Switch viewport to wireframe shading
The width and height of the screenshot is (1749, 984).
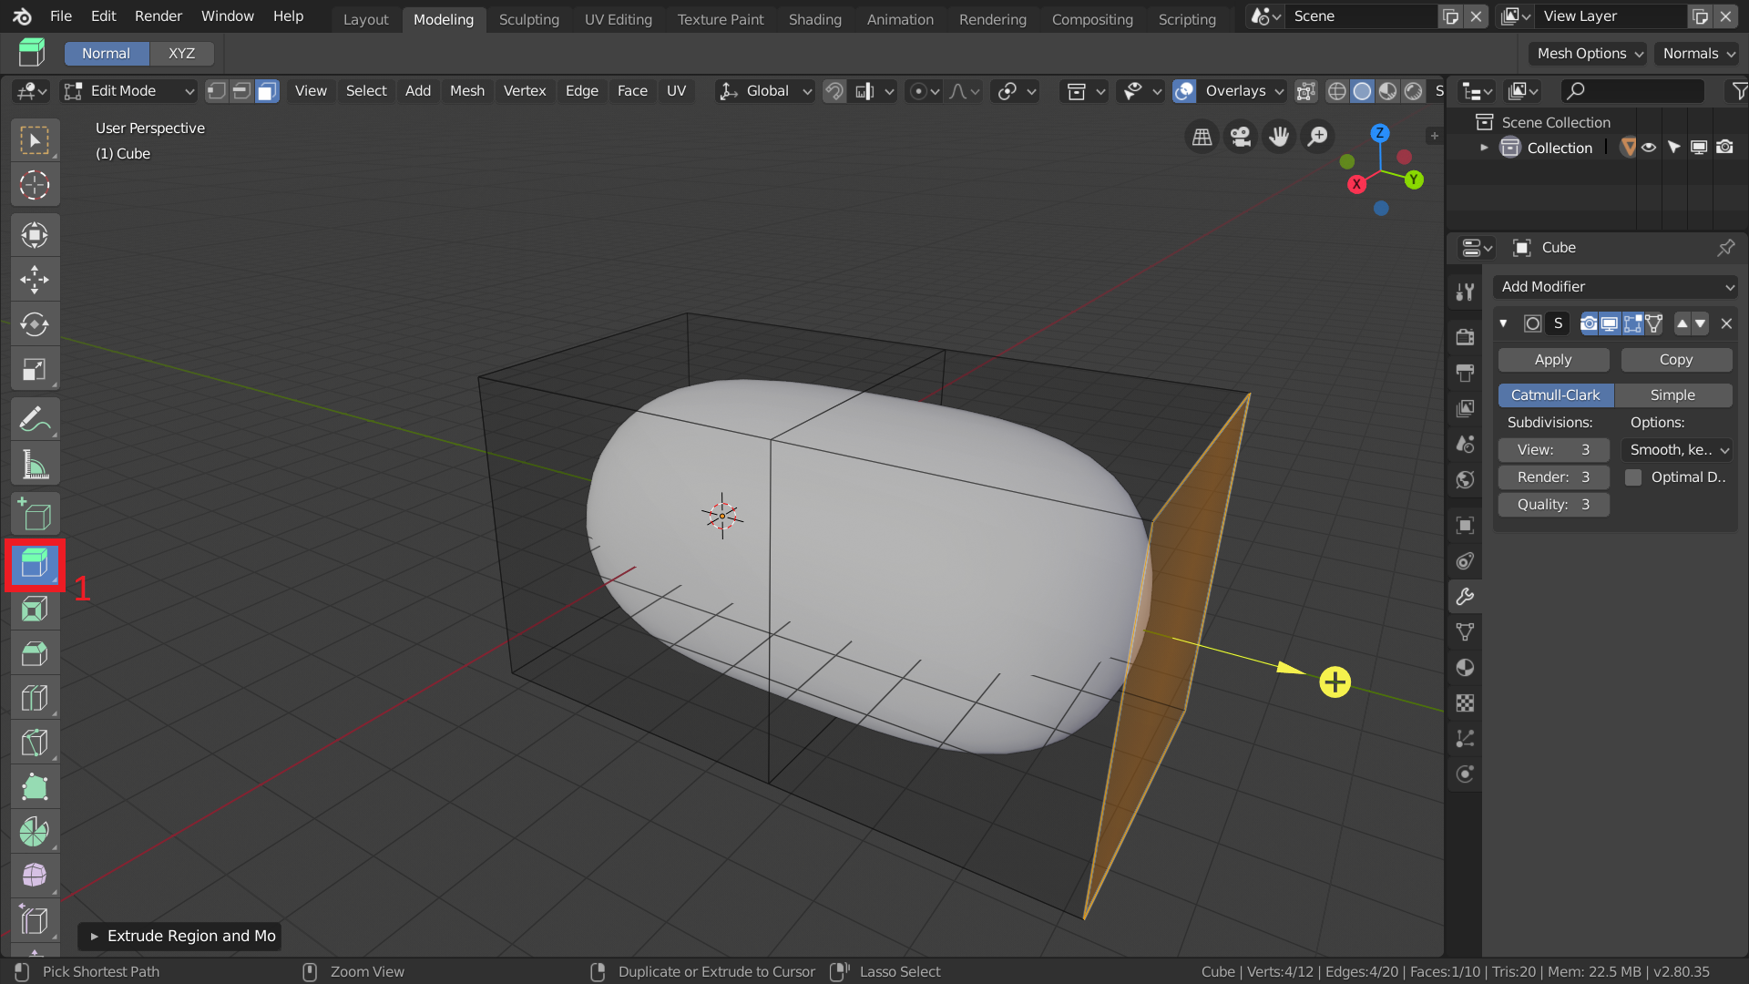[x=1336, y=91]
